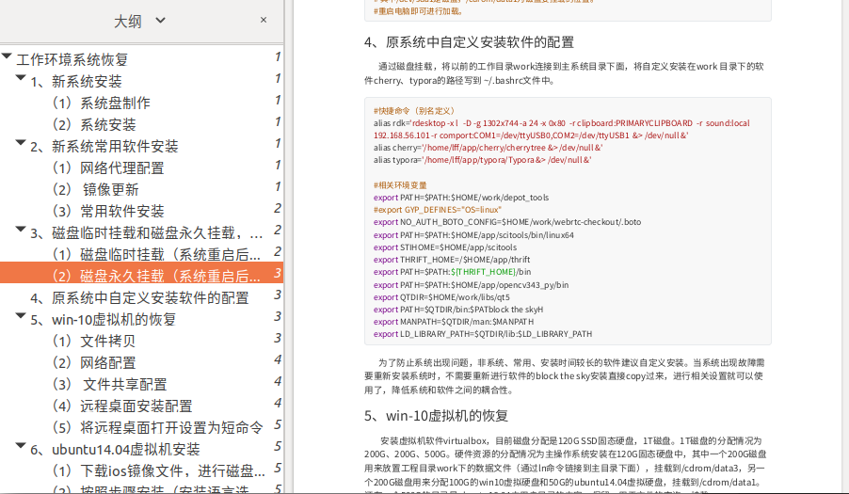
Task: Click the paragraph starting 为了防止系统出现问题
Action: pos(564,376)
